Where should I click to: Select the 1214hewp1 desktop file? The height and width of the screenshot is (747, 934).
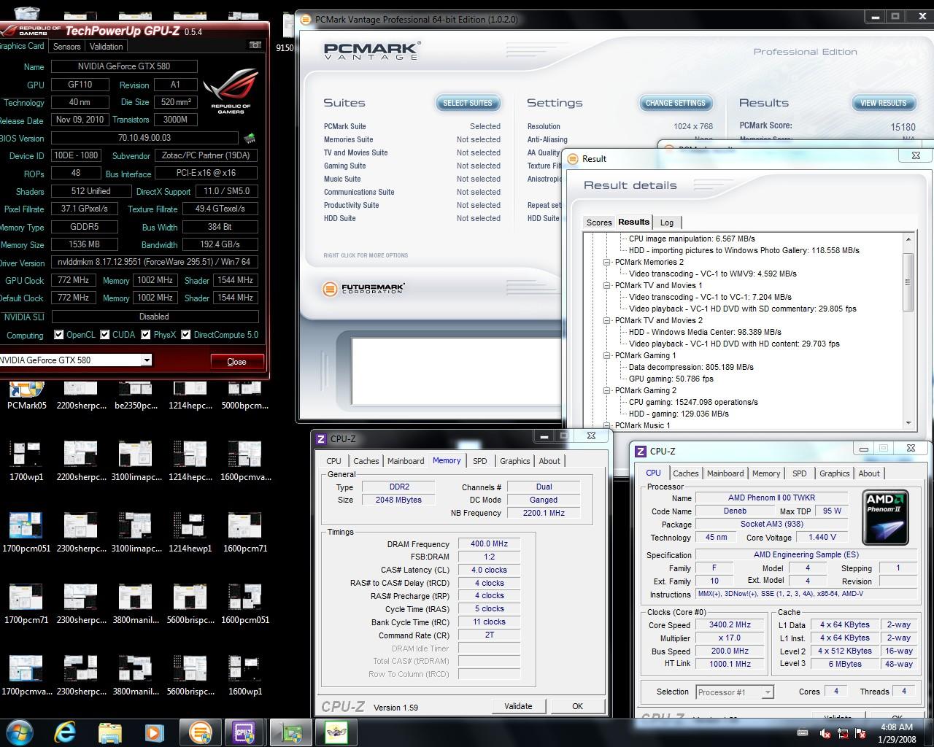(x=190, y=532)
